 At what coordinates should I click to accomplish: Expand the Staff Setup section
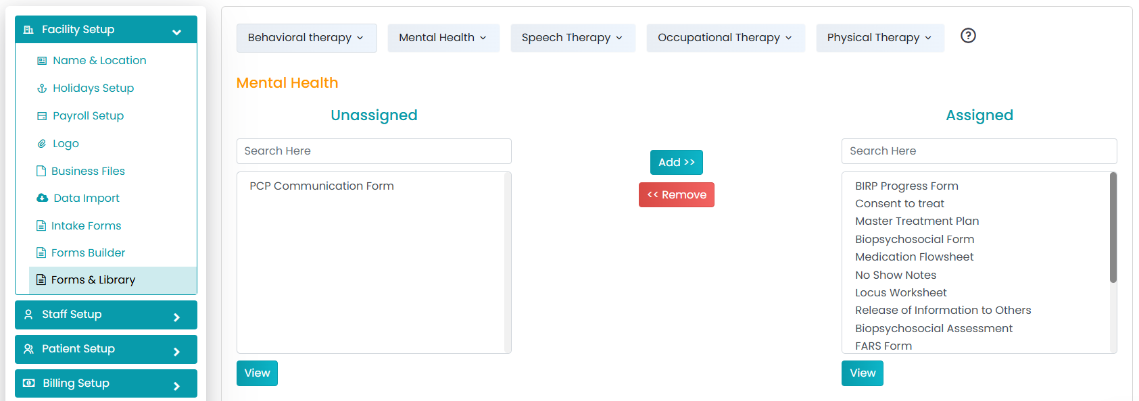tap(106, 315)
